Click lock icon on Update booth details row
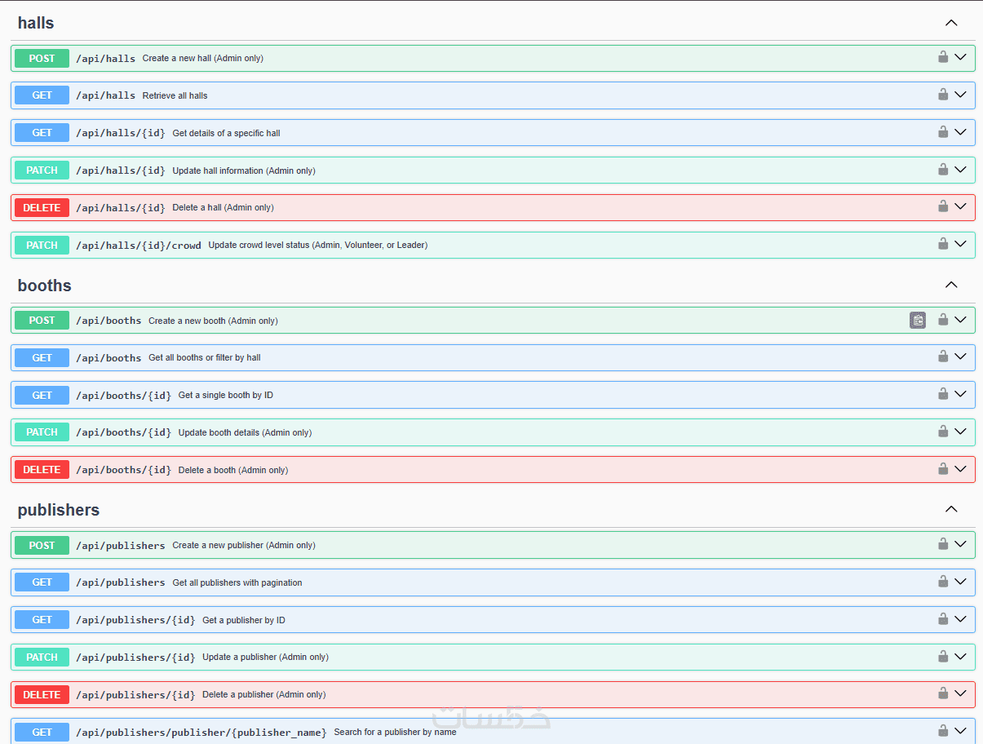Viewport: 983px width, 744px height. 943,432
